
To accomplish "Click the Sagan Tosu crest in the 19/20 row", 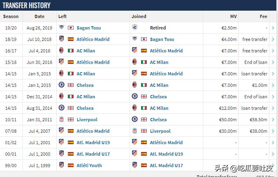I will point(61,28).
